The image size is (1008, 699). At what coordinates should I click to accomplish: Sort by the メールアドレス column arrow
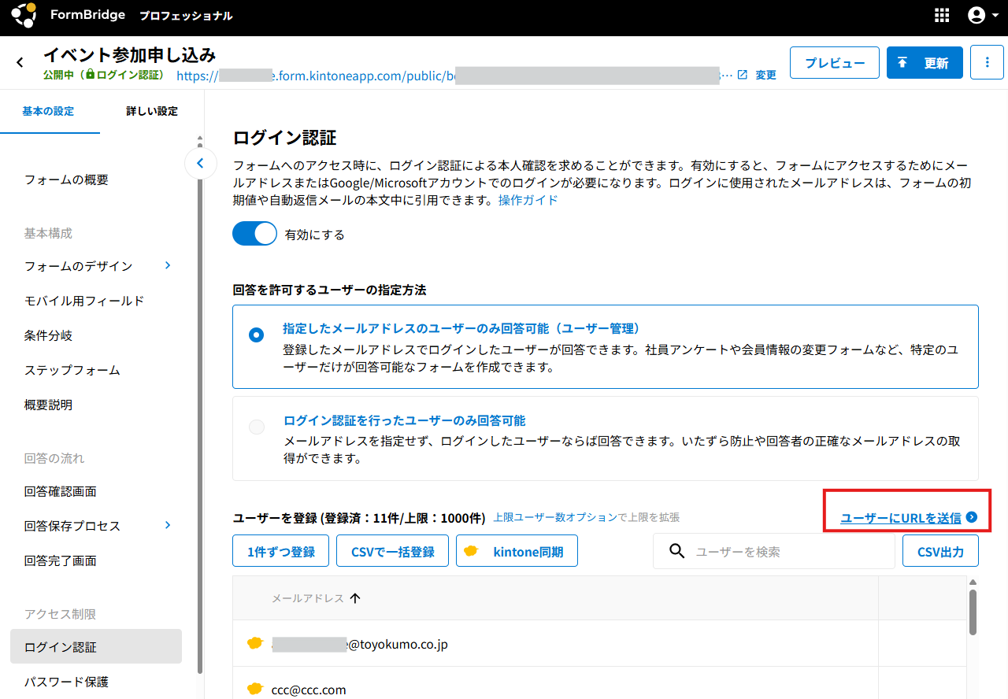coord(355,598)
